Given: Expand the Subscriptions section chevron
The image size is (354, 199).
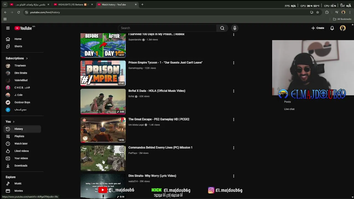Looking at the screenshot, I should pos(27,58).
